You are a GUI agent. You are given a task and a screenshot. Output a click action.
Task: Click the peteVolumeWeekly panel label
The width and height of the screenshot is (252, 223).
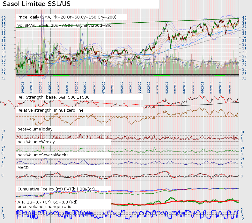pos(36,142)
